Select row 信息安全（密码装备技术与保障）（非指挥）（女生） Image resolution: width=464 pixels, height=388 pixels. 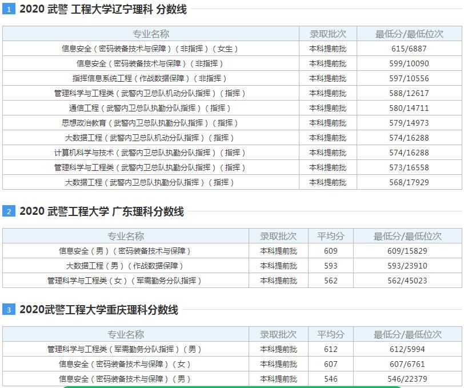[x=232, y=49]
